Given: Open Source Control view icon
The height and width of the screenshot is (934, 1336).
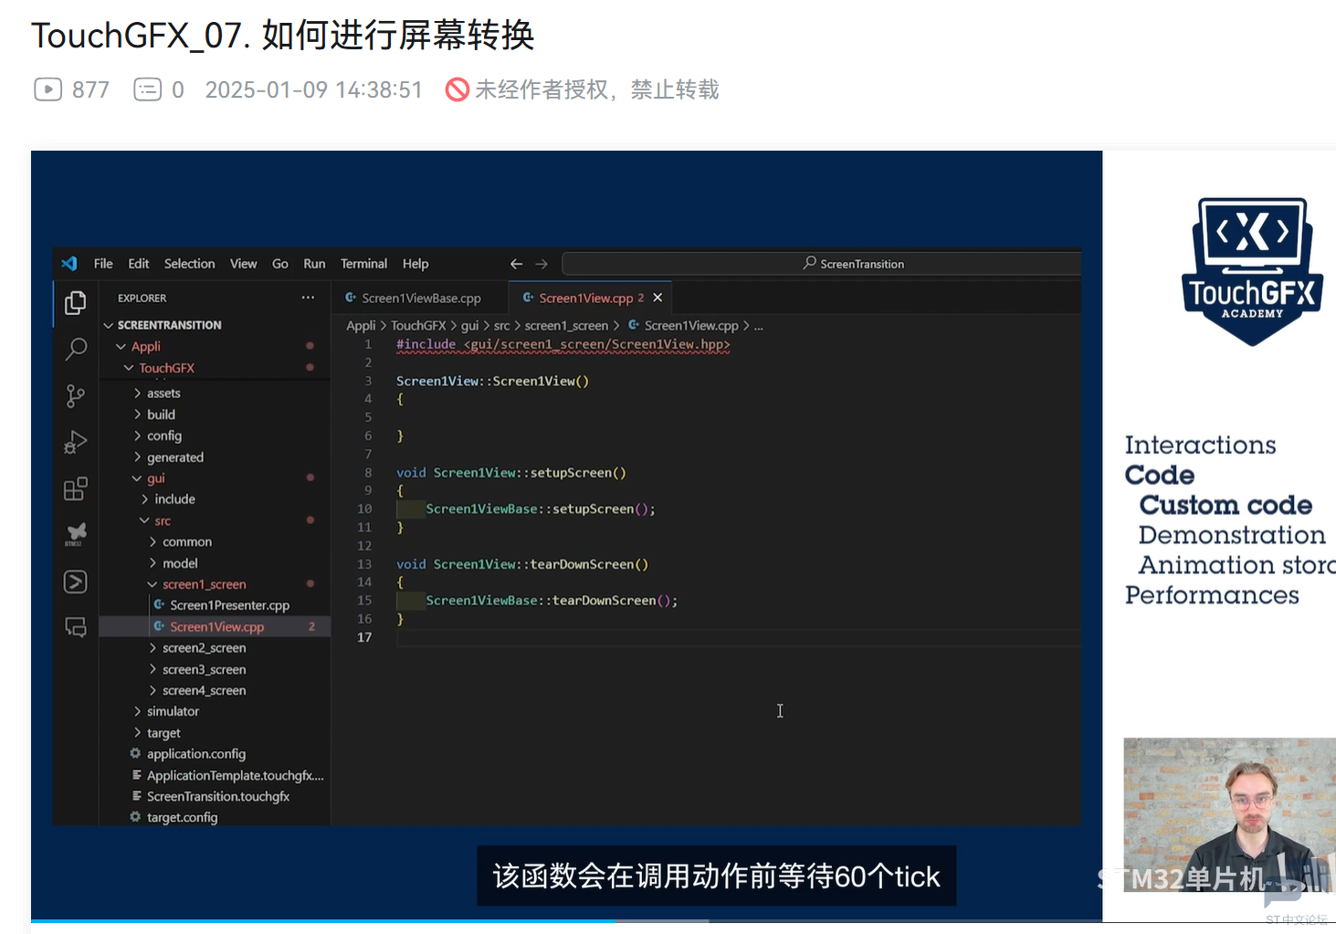Looking at the screenshot, I should [x=76, y=395].
